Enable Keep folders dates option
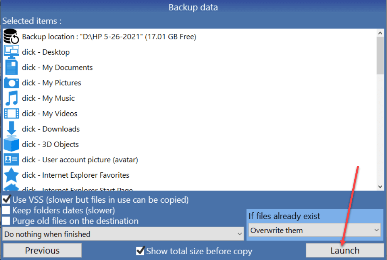This screenshot has height=260, width=387. (x=6, y=210)
